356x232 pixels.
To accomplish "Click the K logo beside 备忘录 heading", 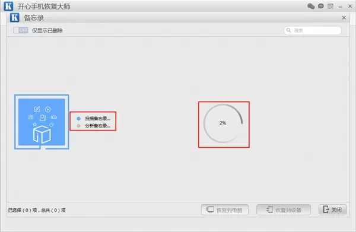I will 14,17.
